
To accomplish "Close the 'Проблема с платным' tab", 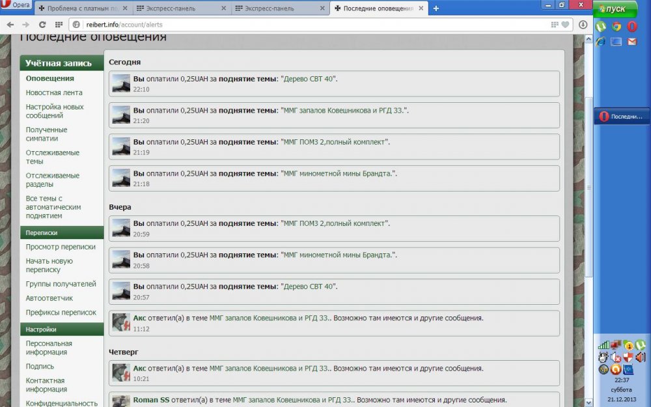I will (x=125, y=8).
